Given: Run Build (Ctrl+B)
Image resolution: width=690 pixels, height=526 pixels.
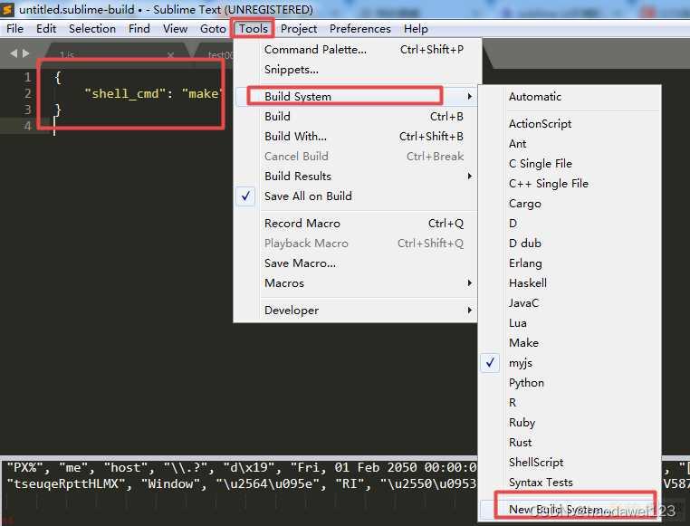Looking at the screenshot, I should (357, 117).
